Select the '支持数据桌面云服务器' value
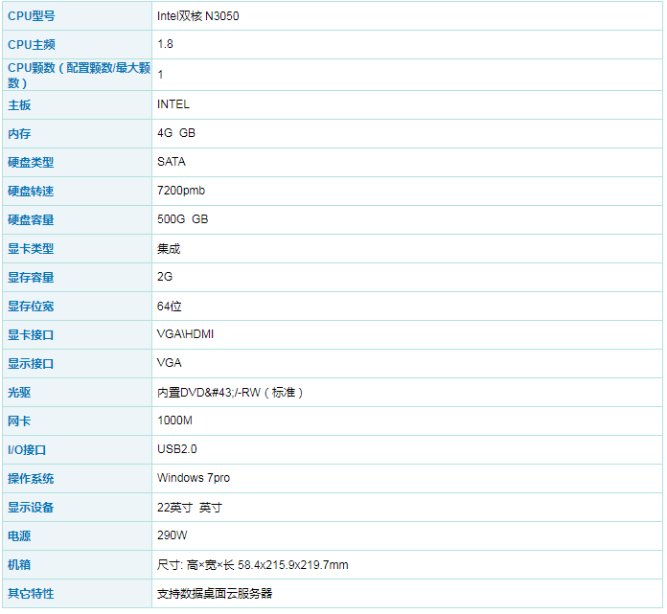Screen dimensions: 667x614 click(x=215, y=594)
